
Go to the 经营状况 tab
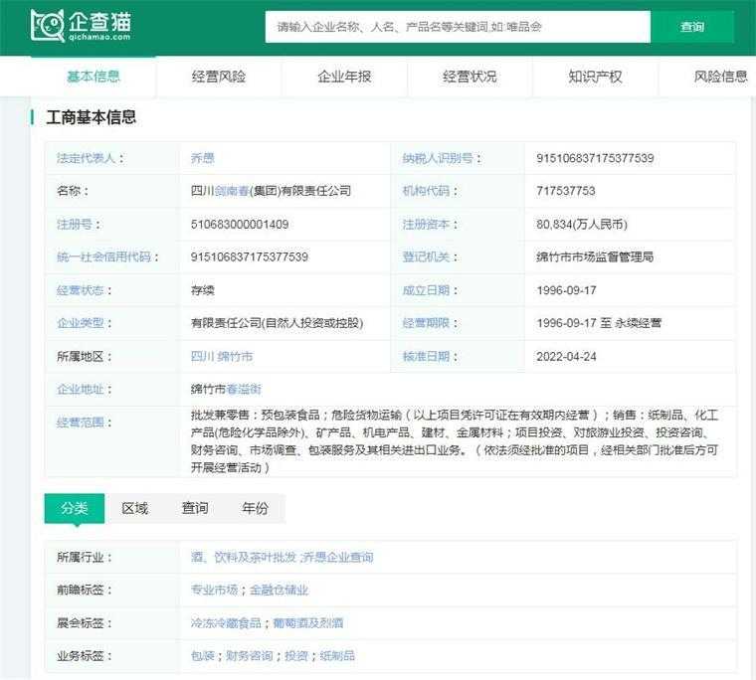click(x=470, y=77)
